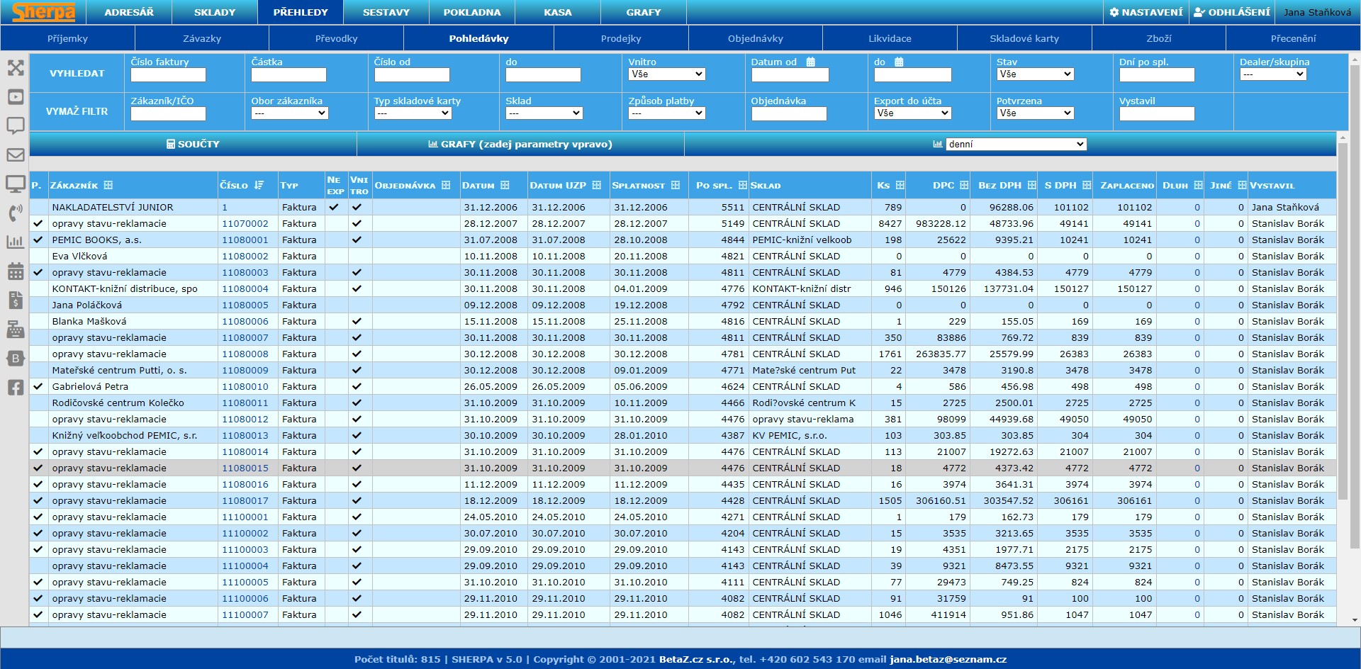Toggle P. checkmark for PEMIC BOOKS row

(x=38, y=240)
